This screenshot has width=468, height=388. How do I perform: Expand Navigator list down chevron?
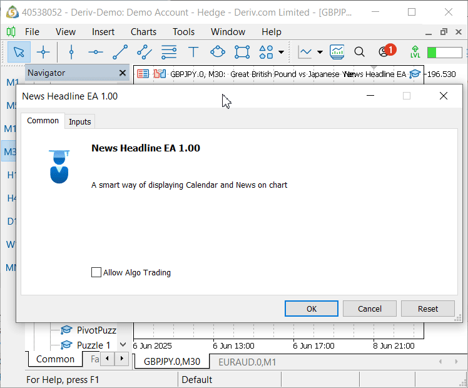point(123,344)
